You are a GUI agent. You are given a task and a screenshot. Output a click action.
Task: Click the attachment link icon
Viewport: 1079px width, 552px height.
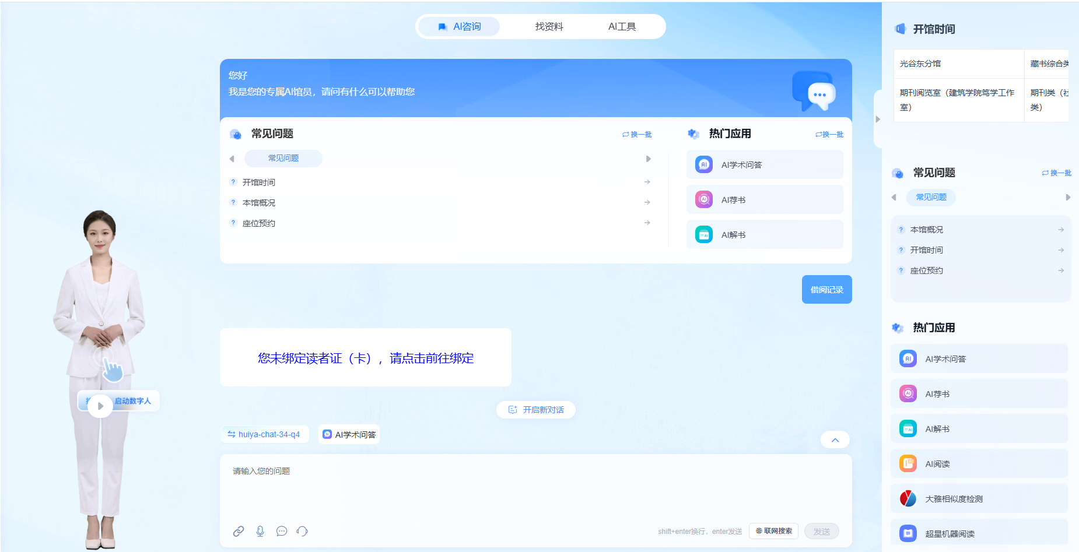239,532
